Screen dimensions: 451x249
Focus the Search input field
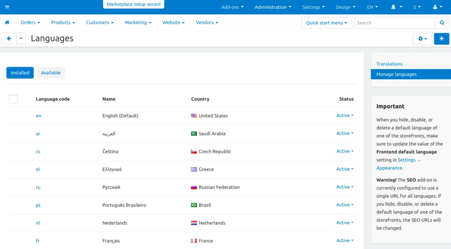click(x=395, y=23)
